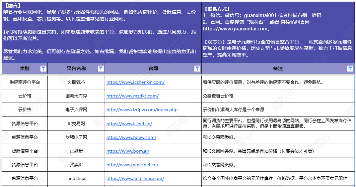This screenshot has width=356, height=187.
Task: Select the 华强电子网 cell
Action: point(76,138)
